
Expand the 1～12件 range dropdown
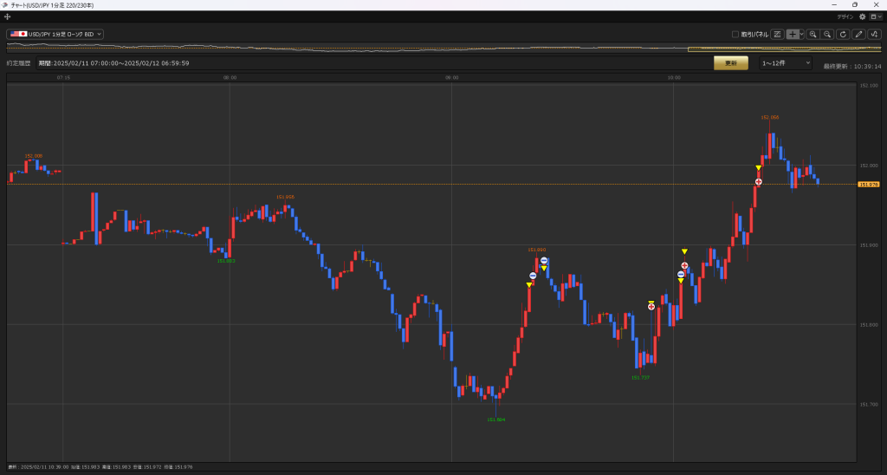[x=786, y=63]
